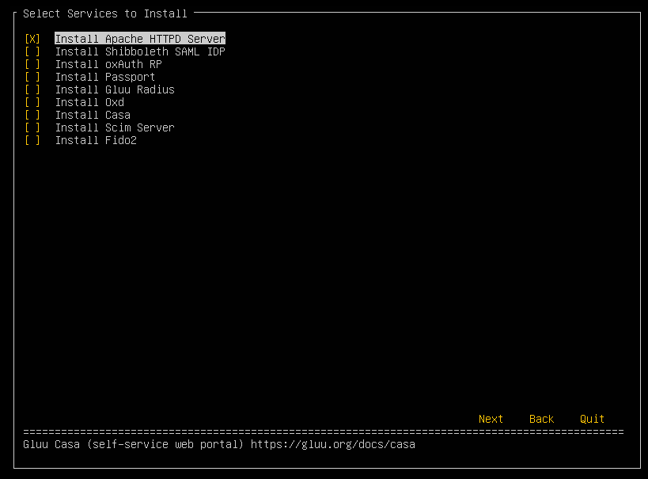The image size is (648, 479).
Task: Select the Install oxAuth RP label text
Action: pyautogui.click(x=108, y=64)
